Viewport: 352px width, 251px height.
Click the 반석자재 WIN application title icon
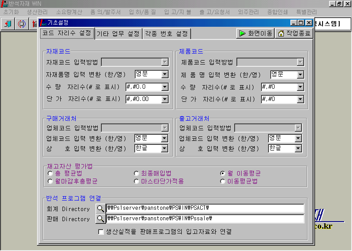tap(4, 4)
